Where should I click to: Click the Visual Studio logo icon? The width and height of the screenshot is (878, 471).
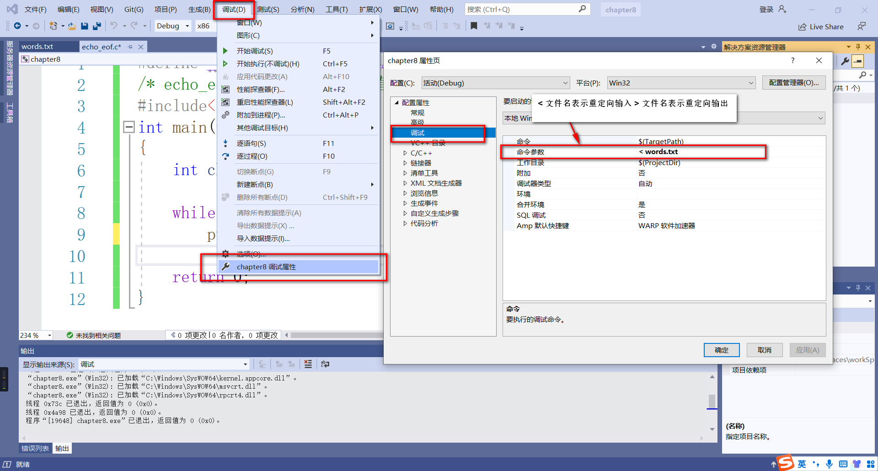click(x=12, y=9)
